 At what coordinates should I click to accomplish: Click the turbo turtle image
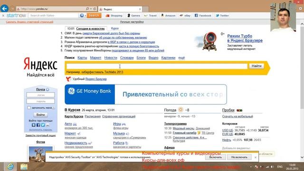[x=207, y=41]
